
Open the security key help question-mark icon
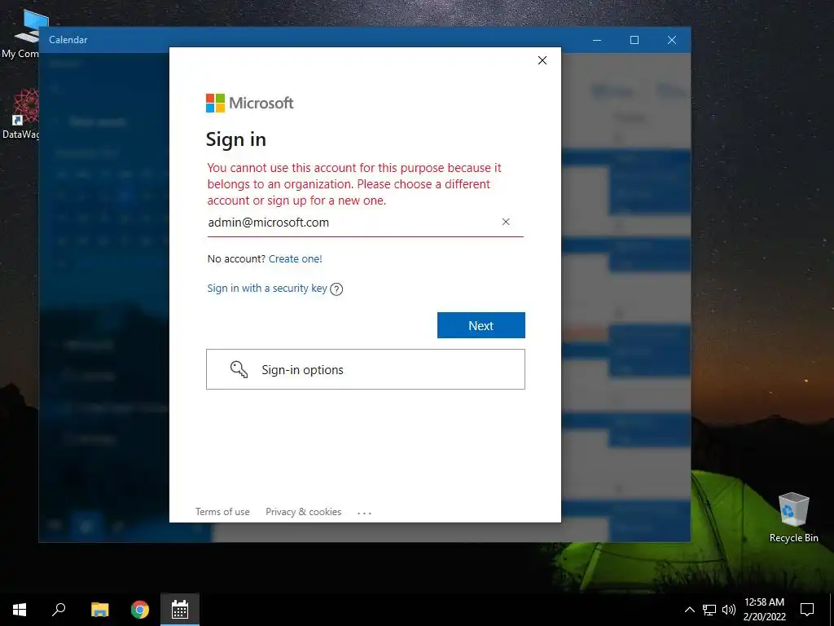(336, 289)
